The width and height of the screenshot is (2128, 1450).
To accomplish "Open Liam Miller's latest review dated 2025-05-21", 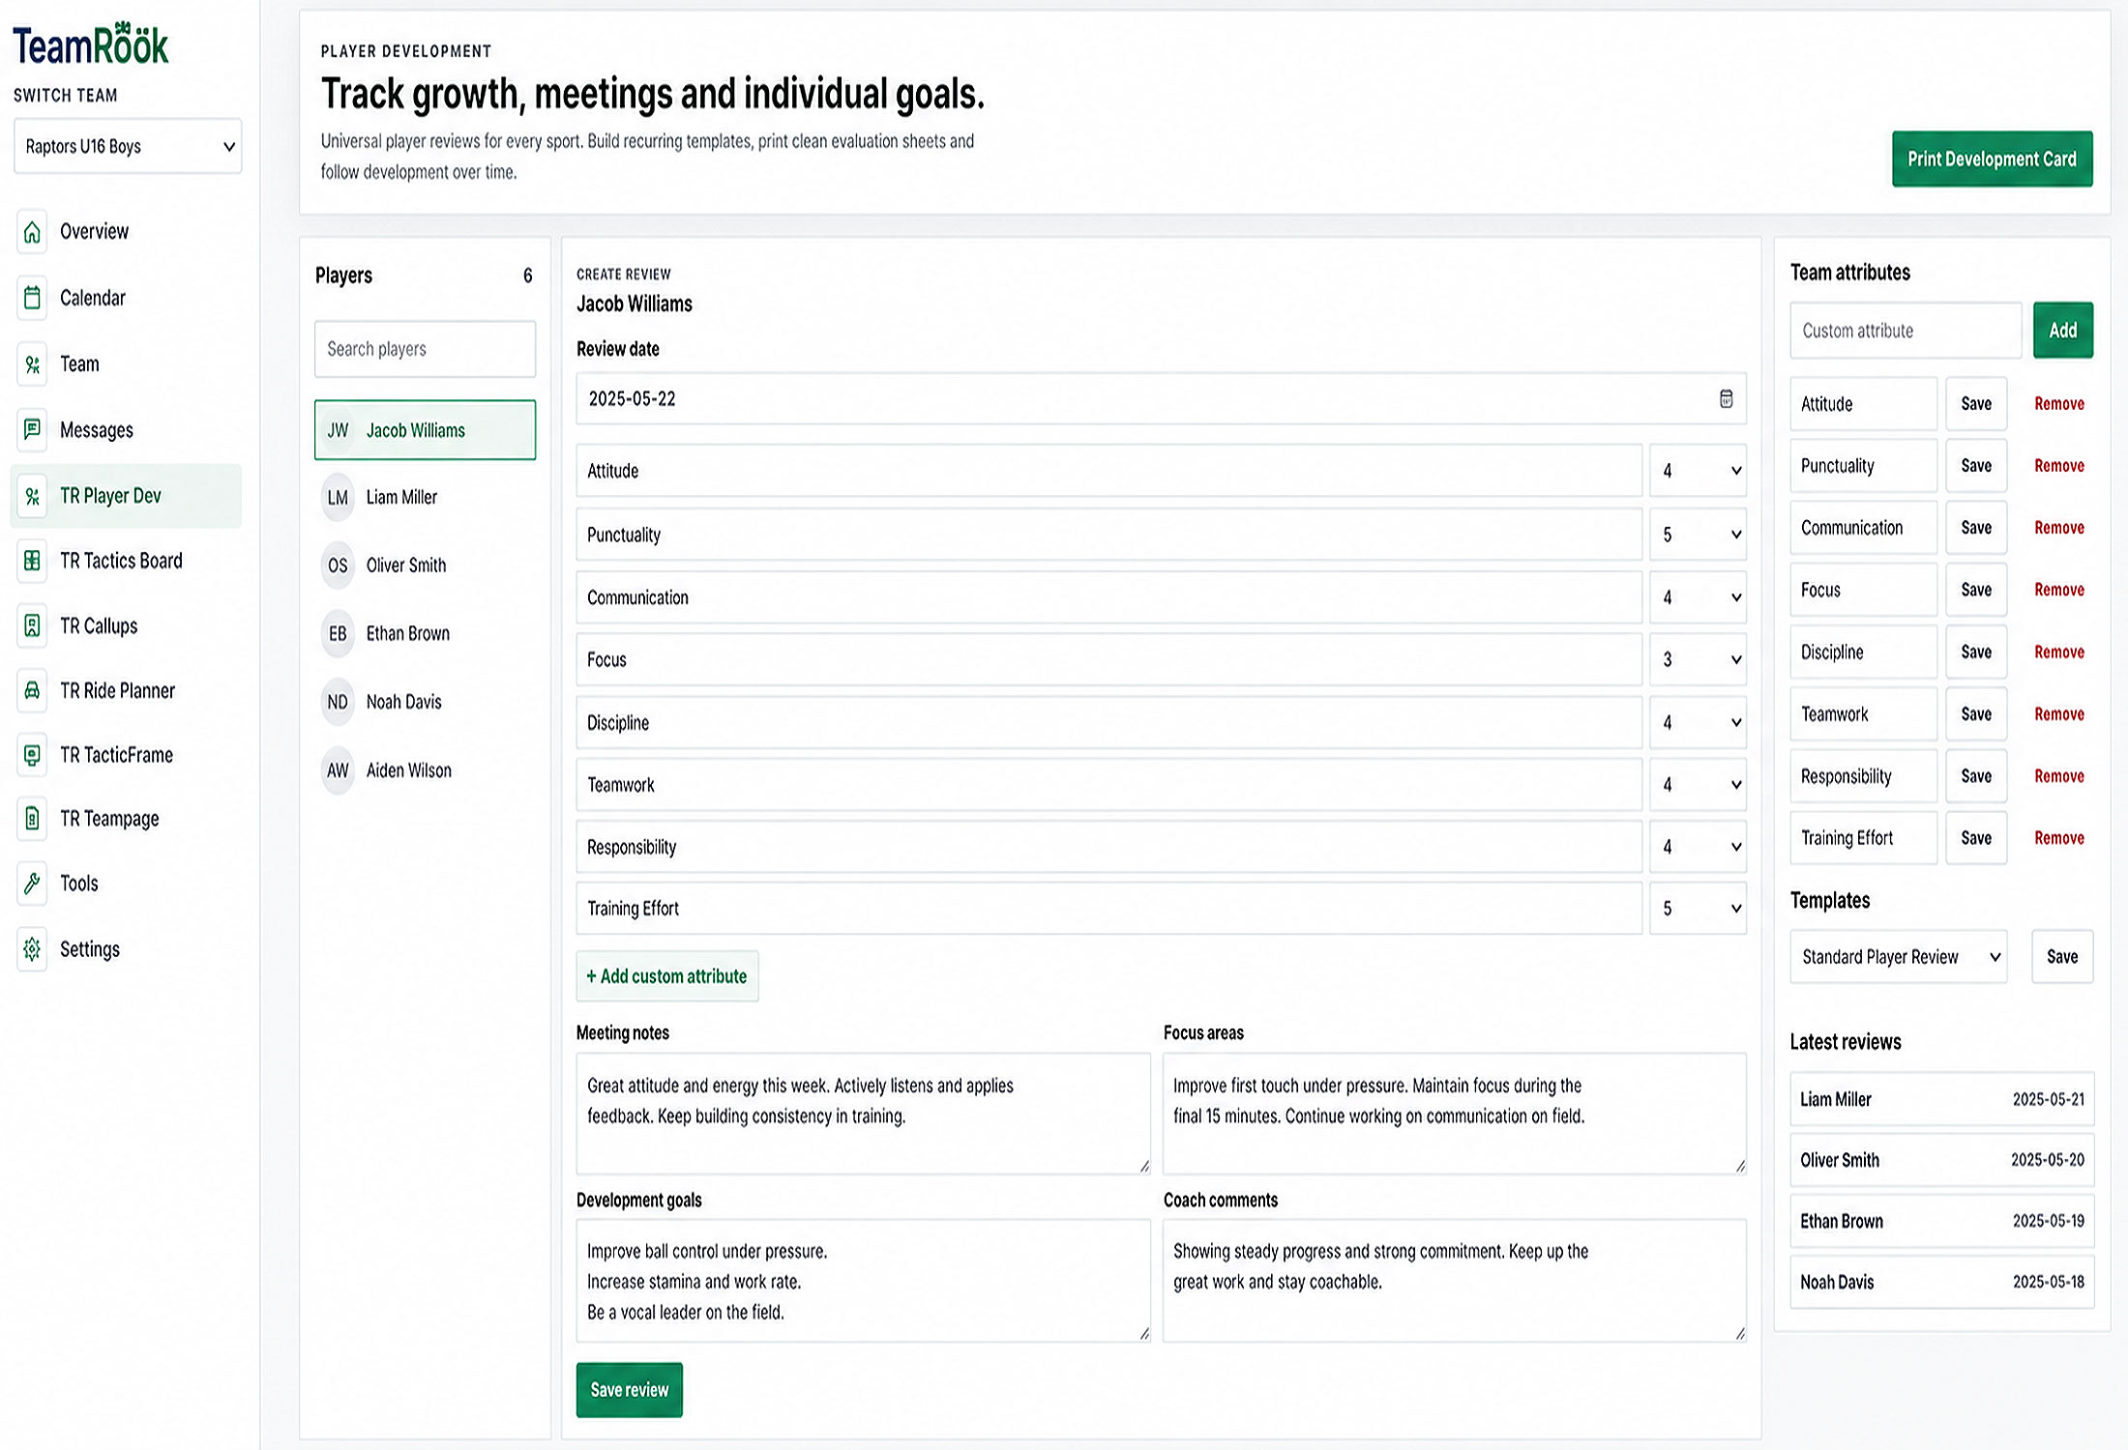I will coord(1942,1099).
